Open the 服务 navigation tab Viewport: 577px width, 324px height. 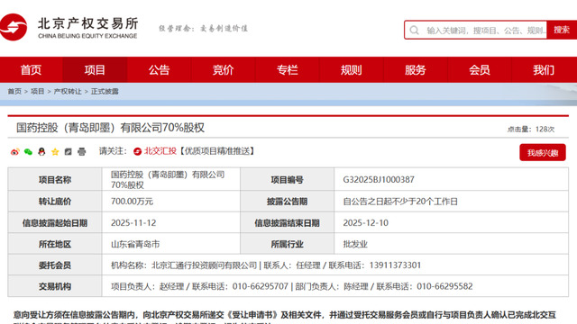coord(415,70)
